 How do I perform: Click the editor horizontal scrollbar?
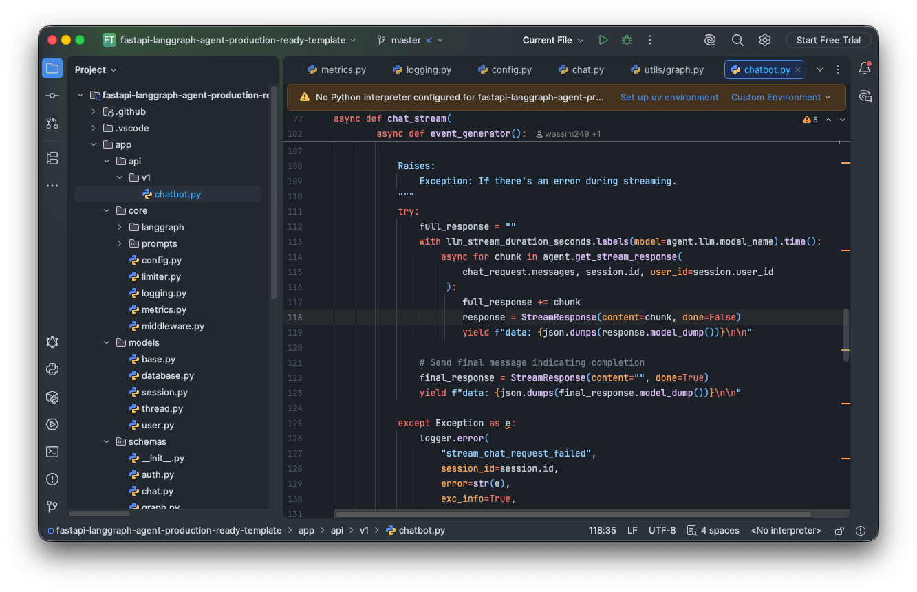(x=572, y=514)
